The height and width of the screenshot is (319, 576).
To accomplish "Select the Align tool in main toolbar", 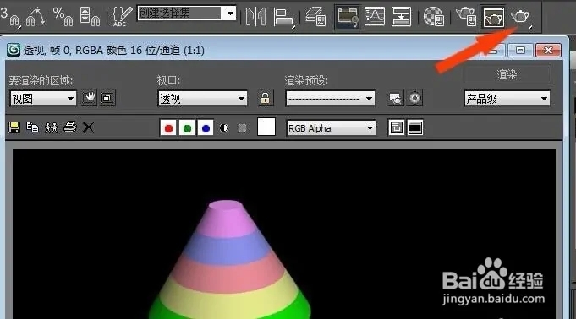I will click(283, 17).
